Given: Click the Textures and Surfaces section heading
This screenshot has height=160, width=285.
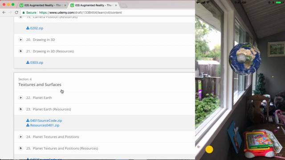Looking at the screenshot, I should (x=40, y=84).
